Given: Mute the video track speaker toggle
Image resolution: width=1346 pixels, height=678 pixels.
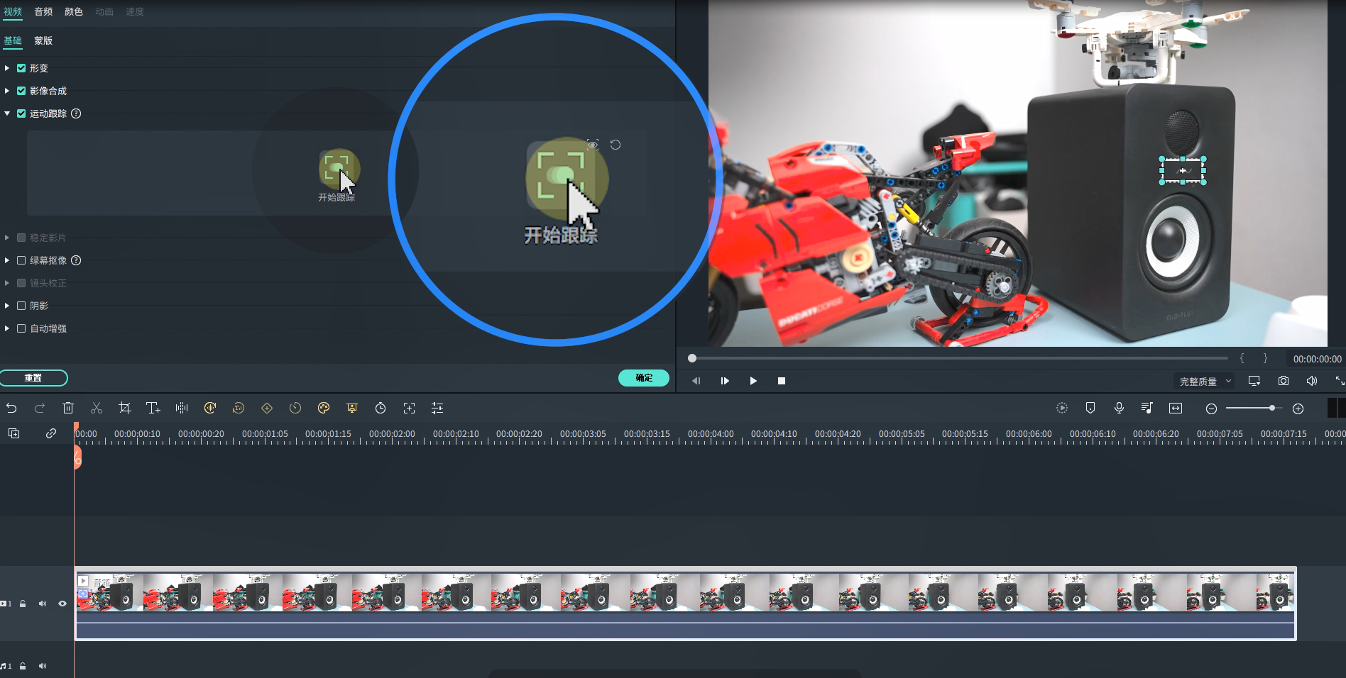Looking at the screenshot, I should 43,604.
